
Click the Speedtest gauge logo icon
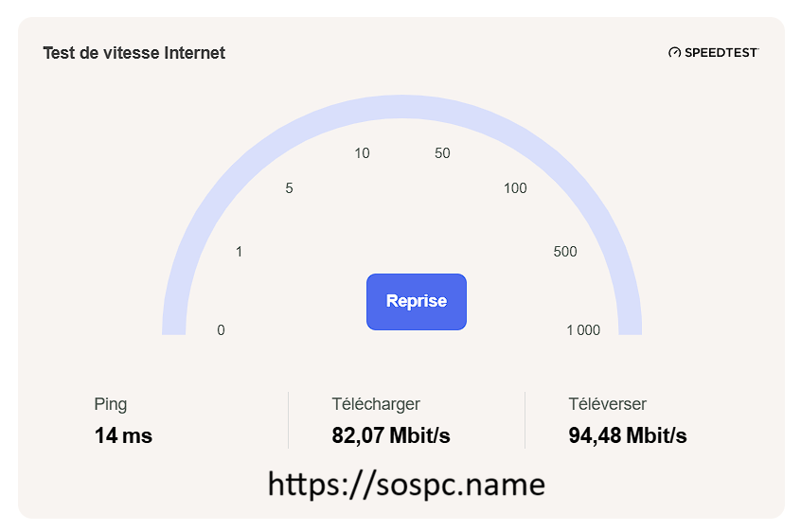[674, 53]
